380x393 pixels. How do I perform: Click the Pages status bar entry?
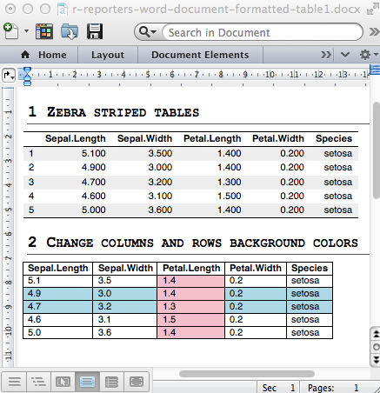coord(333,388)
